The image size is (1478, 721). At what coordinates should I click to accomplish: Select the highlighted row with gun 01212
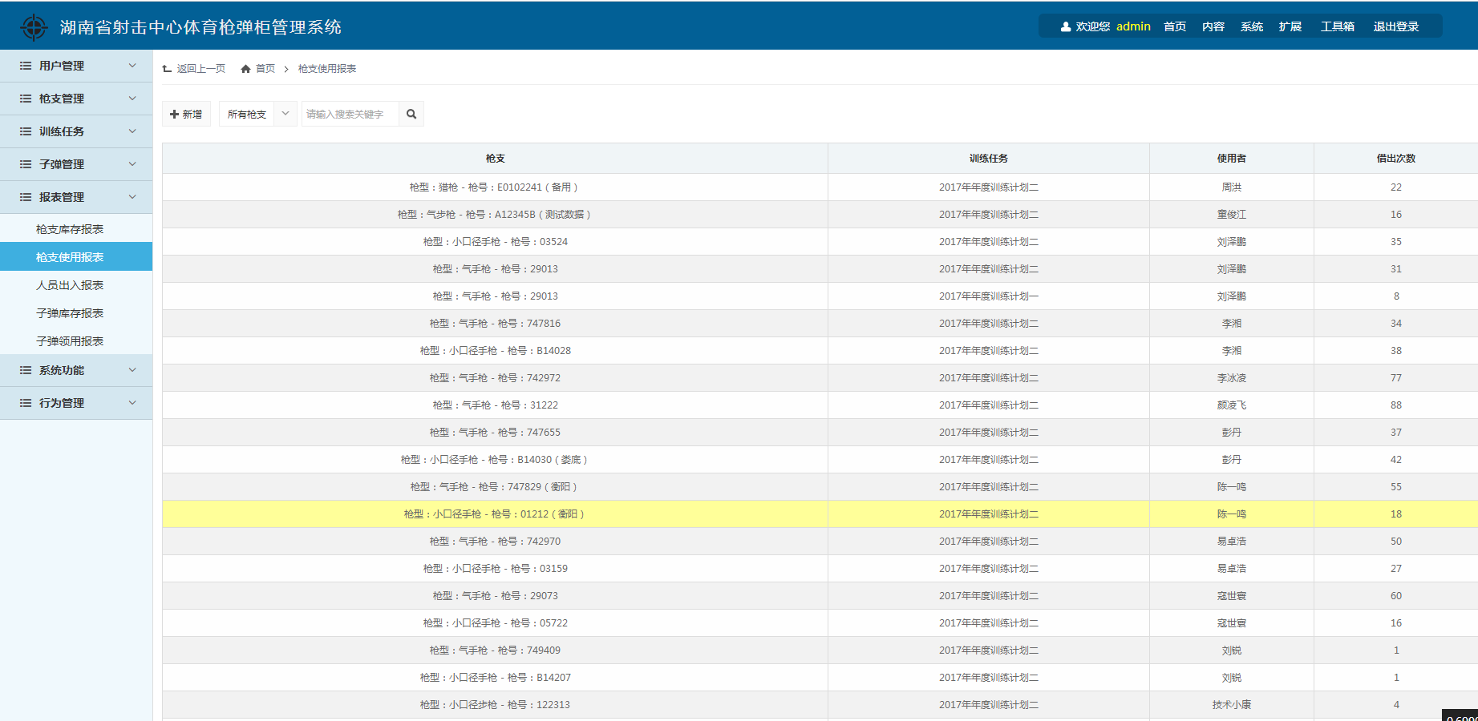pyautogui.click(x=494, y=514)
